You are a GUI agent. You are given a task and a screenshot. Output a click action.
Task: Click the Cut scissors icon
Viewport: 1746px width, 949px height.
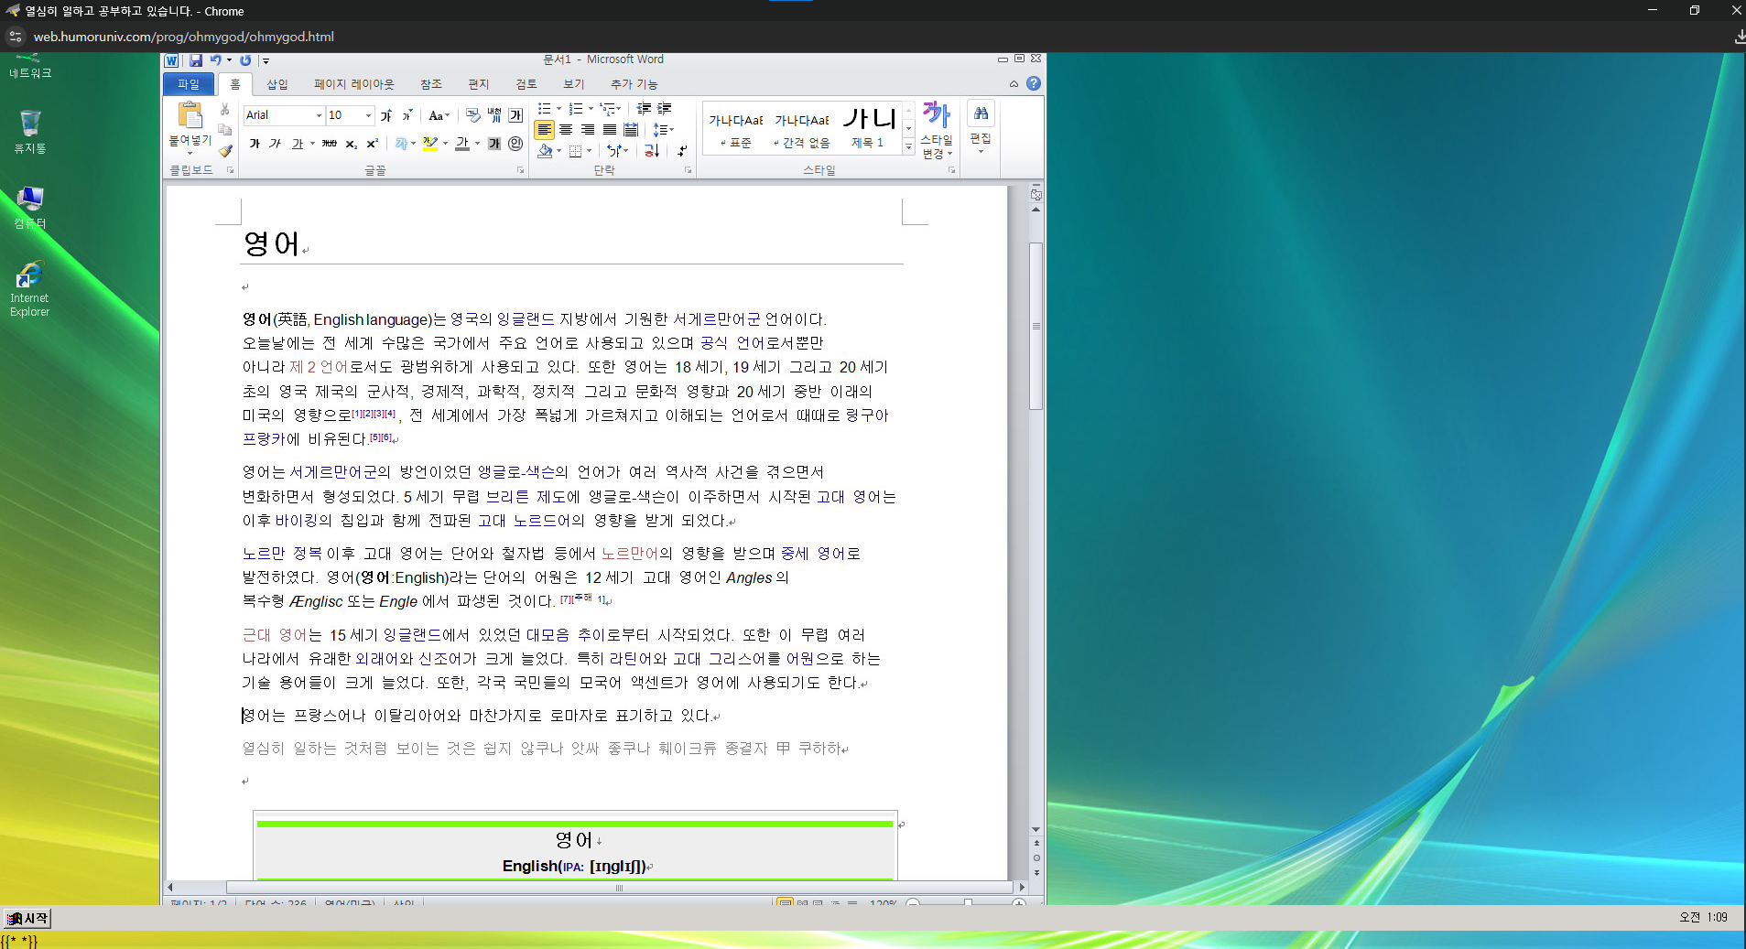225,109
